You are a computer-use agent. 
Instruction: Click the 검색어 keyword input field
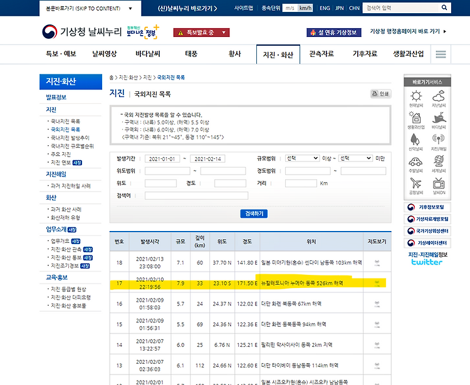tap(196, 195)
